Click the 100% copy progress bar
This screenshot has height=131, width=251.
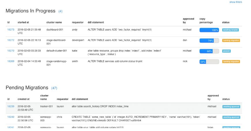(x=209, y=30)
